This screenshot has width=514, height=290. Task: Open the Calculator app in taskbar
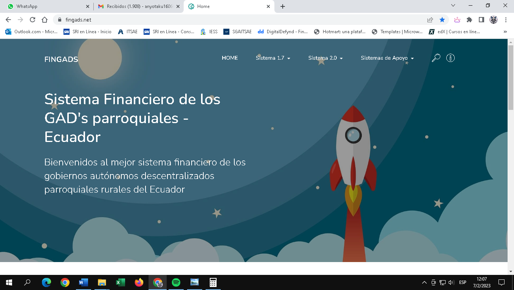point(213,282)
